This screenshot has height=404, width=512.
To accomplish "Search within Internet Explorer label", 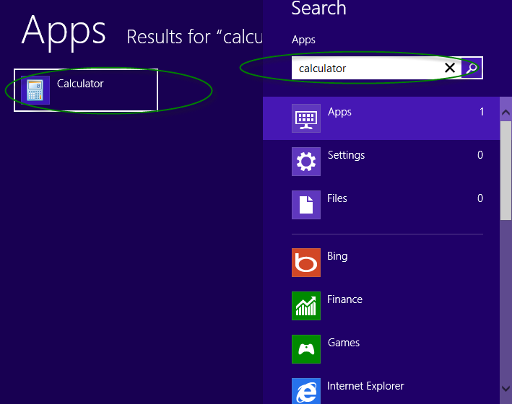I will point(365,386).
